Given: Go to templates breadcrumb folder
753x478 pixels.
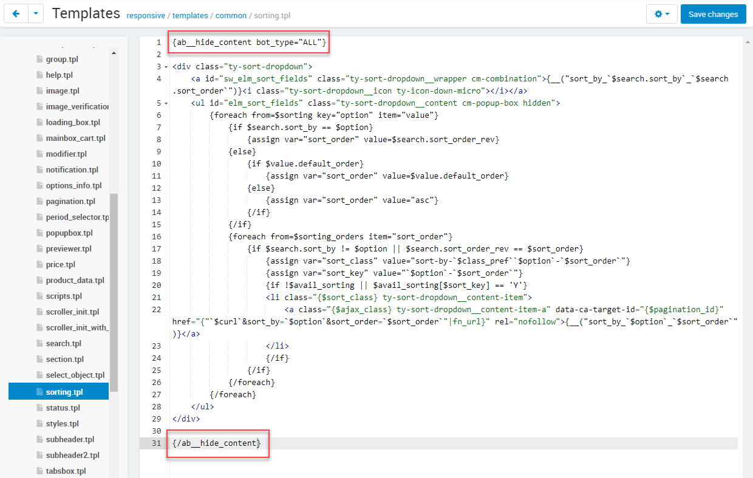Looking at the screenshot, I should pos(190,16).
